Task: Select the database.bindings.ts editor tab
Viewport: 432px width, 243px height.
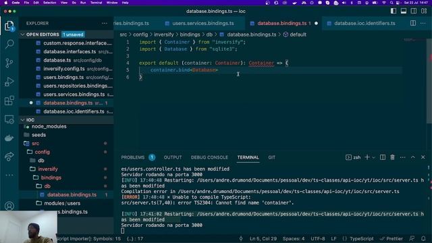Action: [282, 24]
